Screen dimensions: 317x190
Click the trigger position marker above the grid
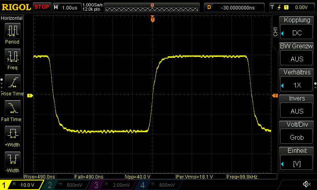click(x=153, y=19)
